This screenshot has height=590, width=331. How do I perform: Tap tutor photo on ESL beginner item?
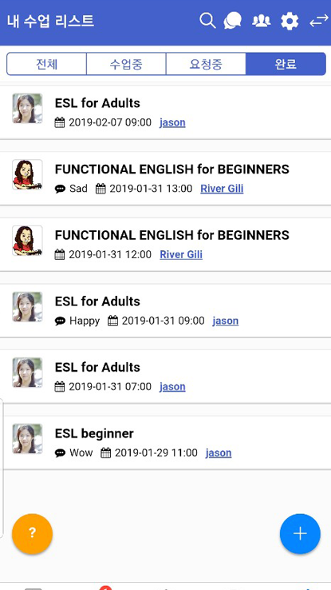[x=27, y=439]
